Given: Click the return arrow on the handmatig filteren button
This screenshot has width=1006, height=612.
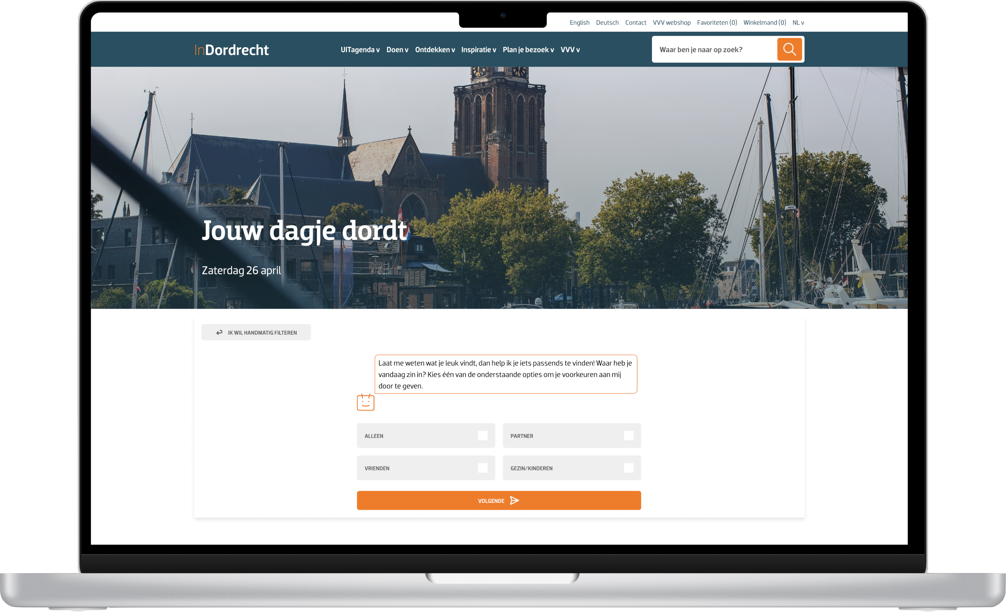Looking at the screenshot, I should [219, 332].
